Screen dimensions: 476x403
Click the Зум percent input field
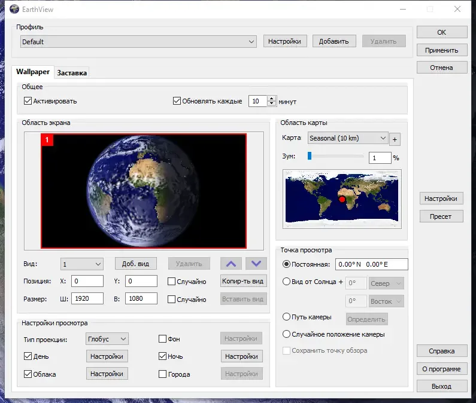[380, 158]
